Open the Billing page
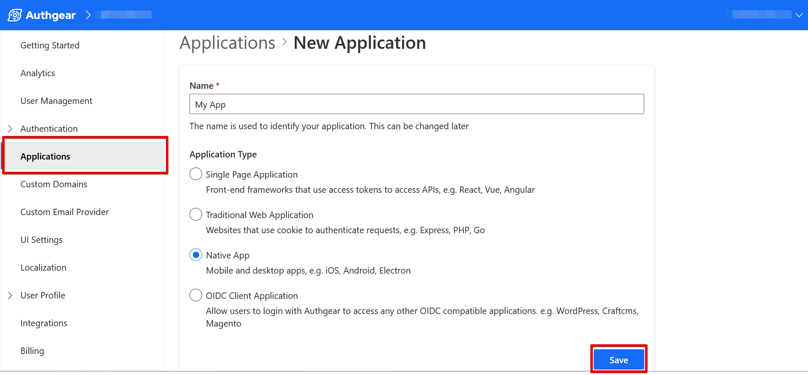Screen dimensions: 808x375 (x=32, y=351)
